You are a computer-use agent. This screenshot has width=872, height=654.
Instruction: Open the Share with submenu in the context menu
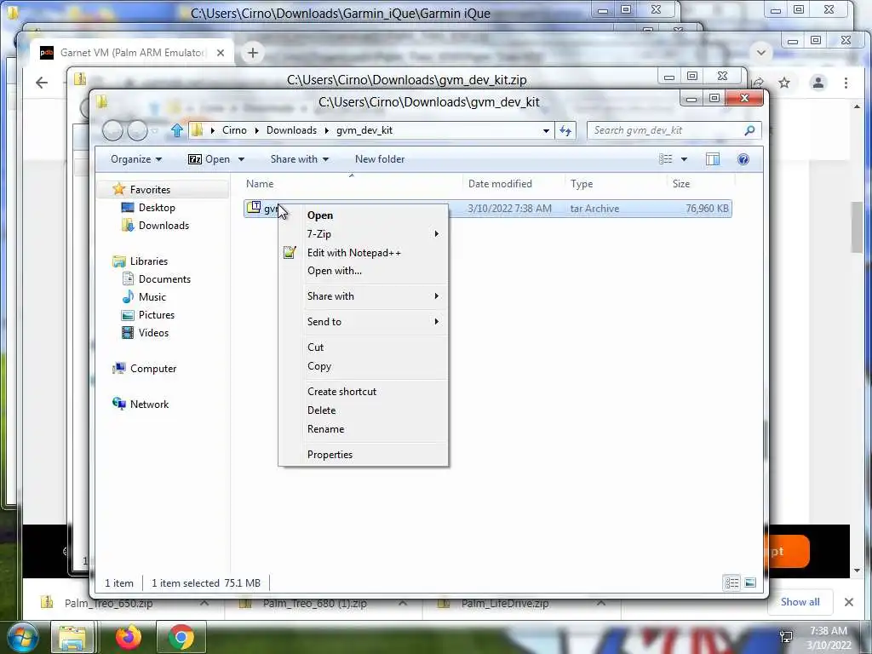click(364, 295)
